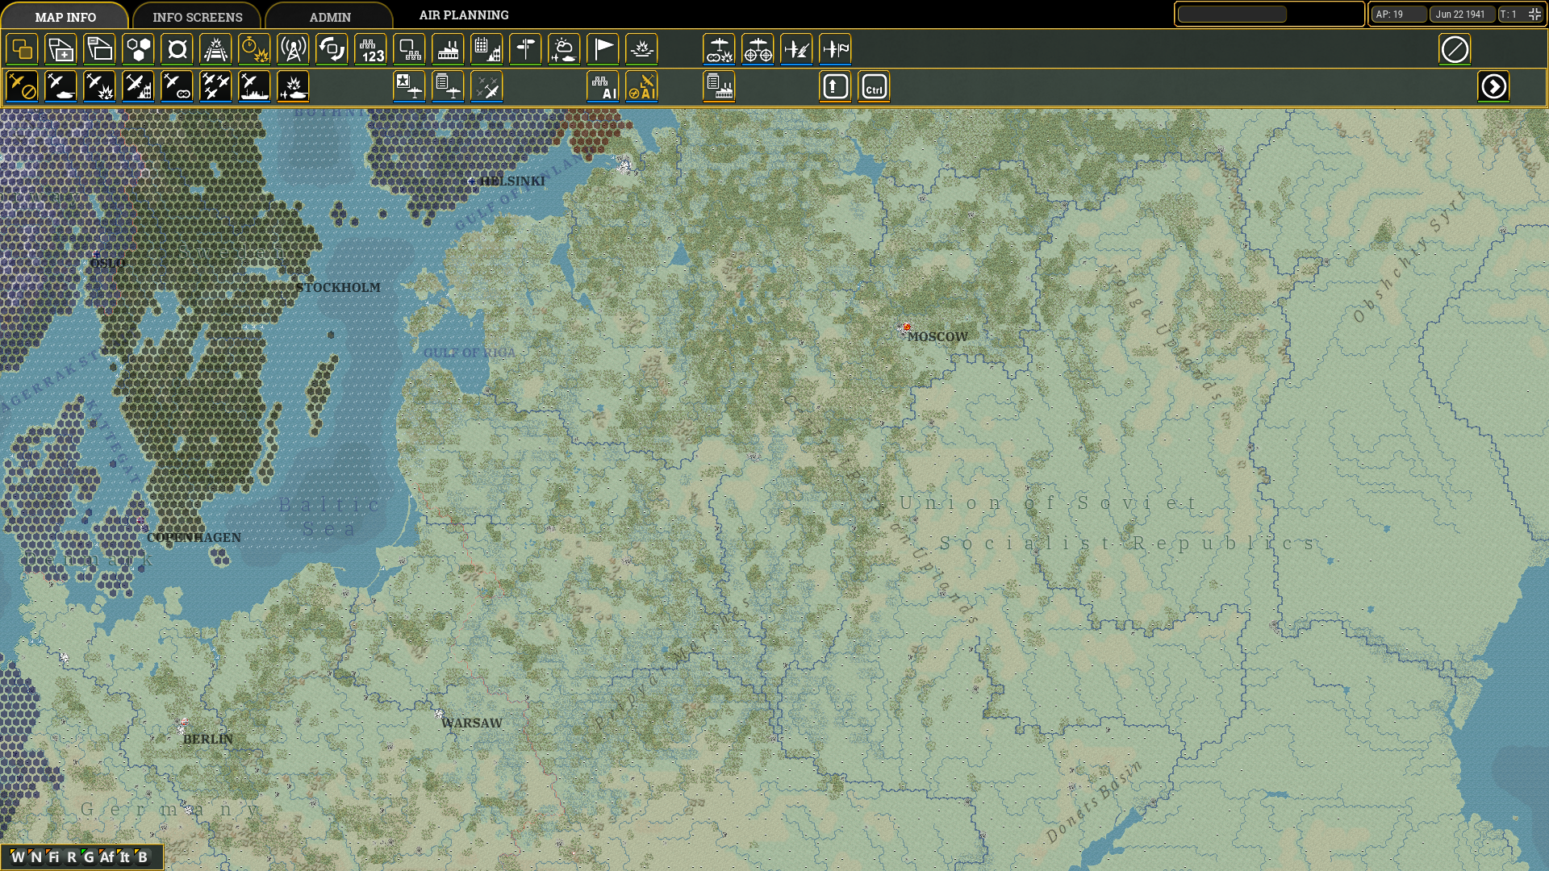Open the ADMIN tab
This screenshot has width=1549, height=871.
point(330,16)
